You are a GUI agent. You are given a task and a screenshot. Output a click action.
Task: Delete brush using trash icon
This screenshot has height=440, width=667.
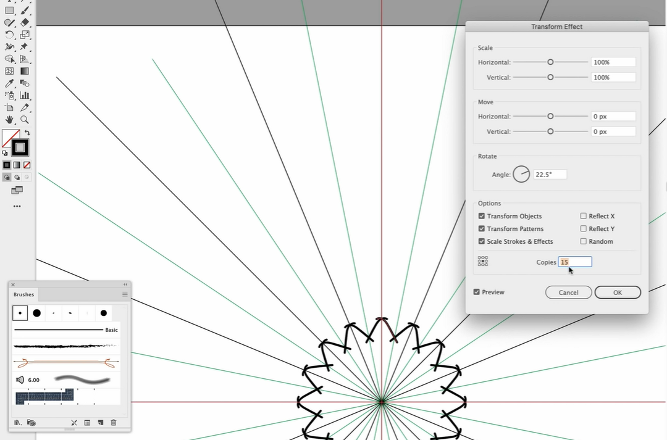pyautogui.click(x=114, y=423)
